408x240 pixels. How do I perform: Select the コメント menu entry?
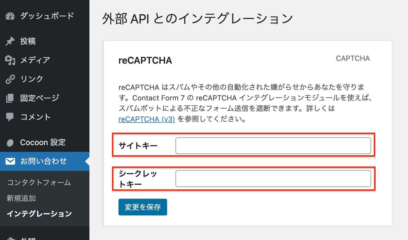tap(35, 117)
